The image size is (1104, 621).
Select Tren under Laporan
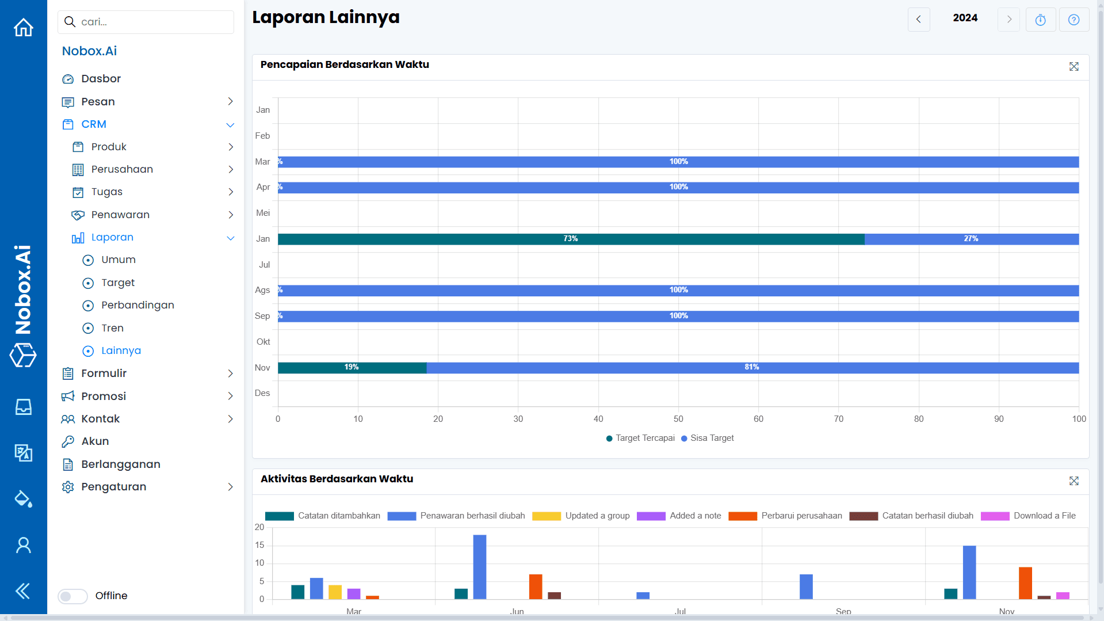pos(112,328)
